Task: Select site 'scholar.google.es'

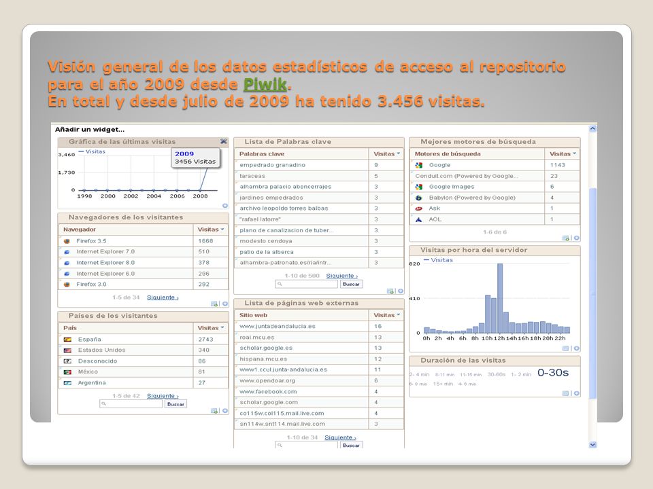Action: click(266, 348)
